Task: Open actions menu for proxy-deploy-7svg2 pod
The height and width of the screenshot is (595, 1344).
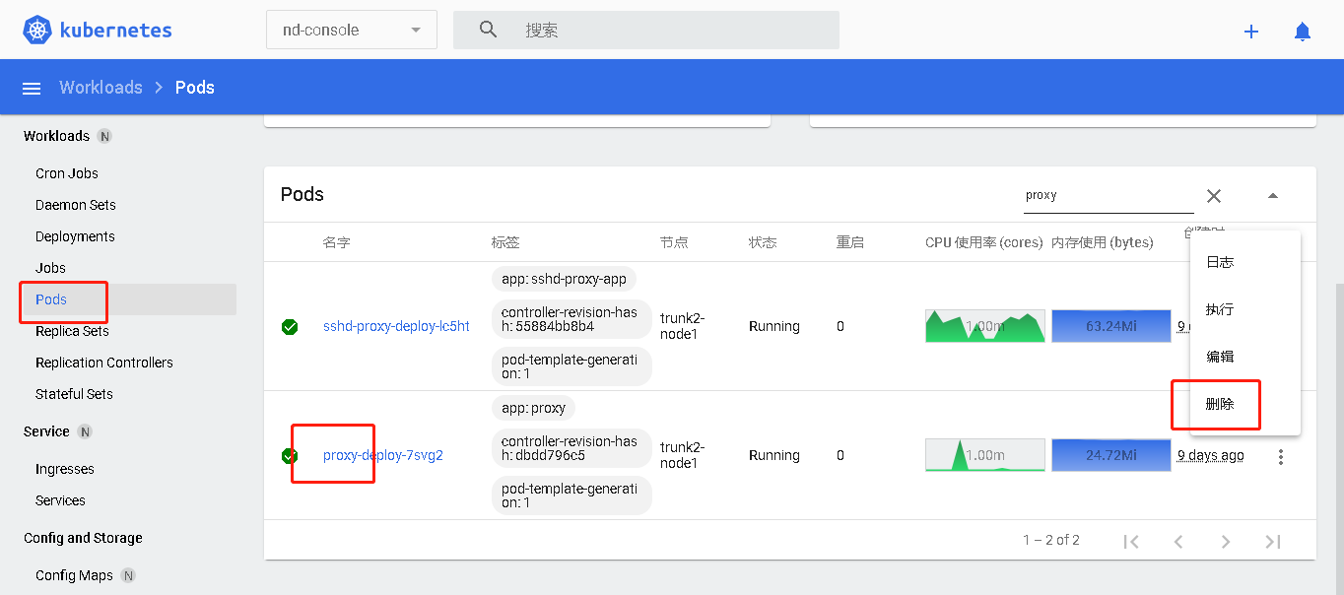Action: point(1281,456)
